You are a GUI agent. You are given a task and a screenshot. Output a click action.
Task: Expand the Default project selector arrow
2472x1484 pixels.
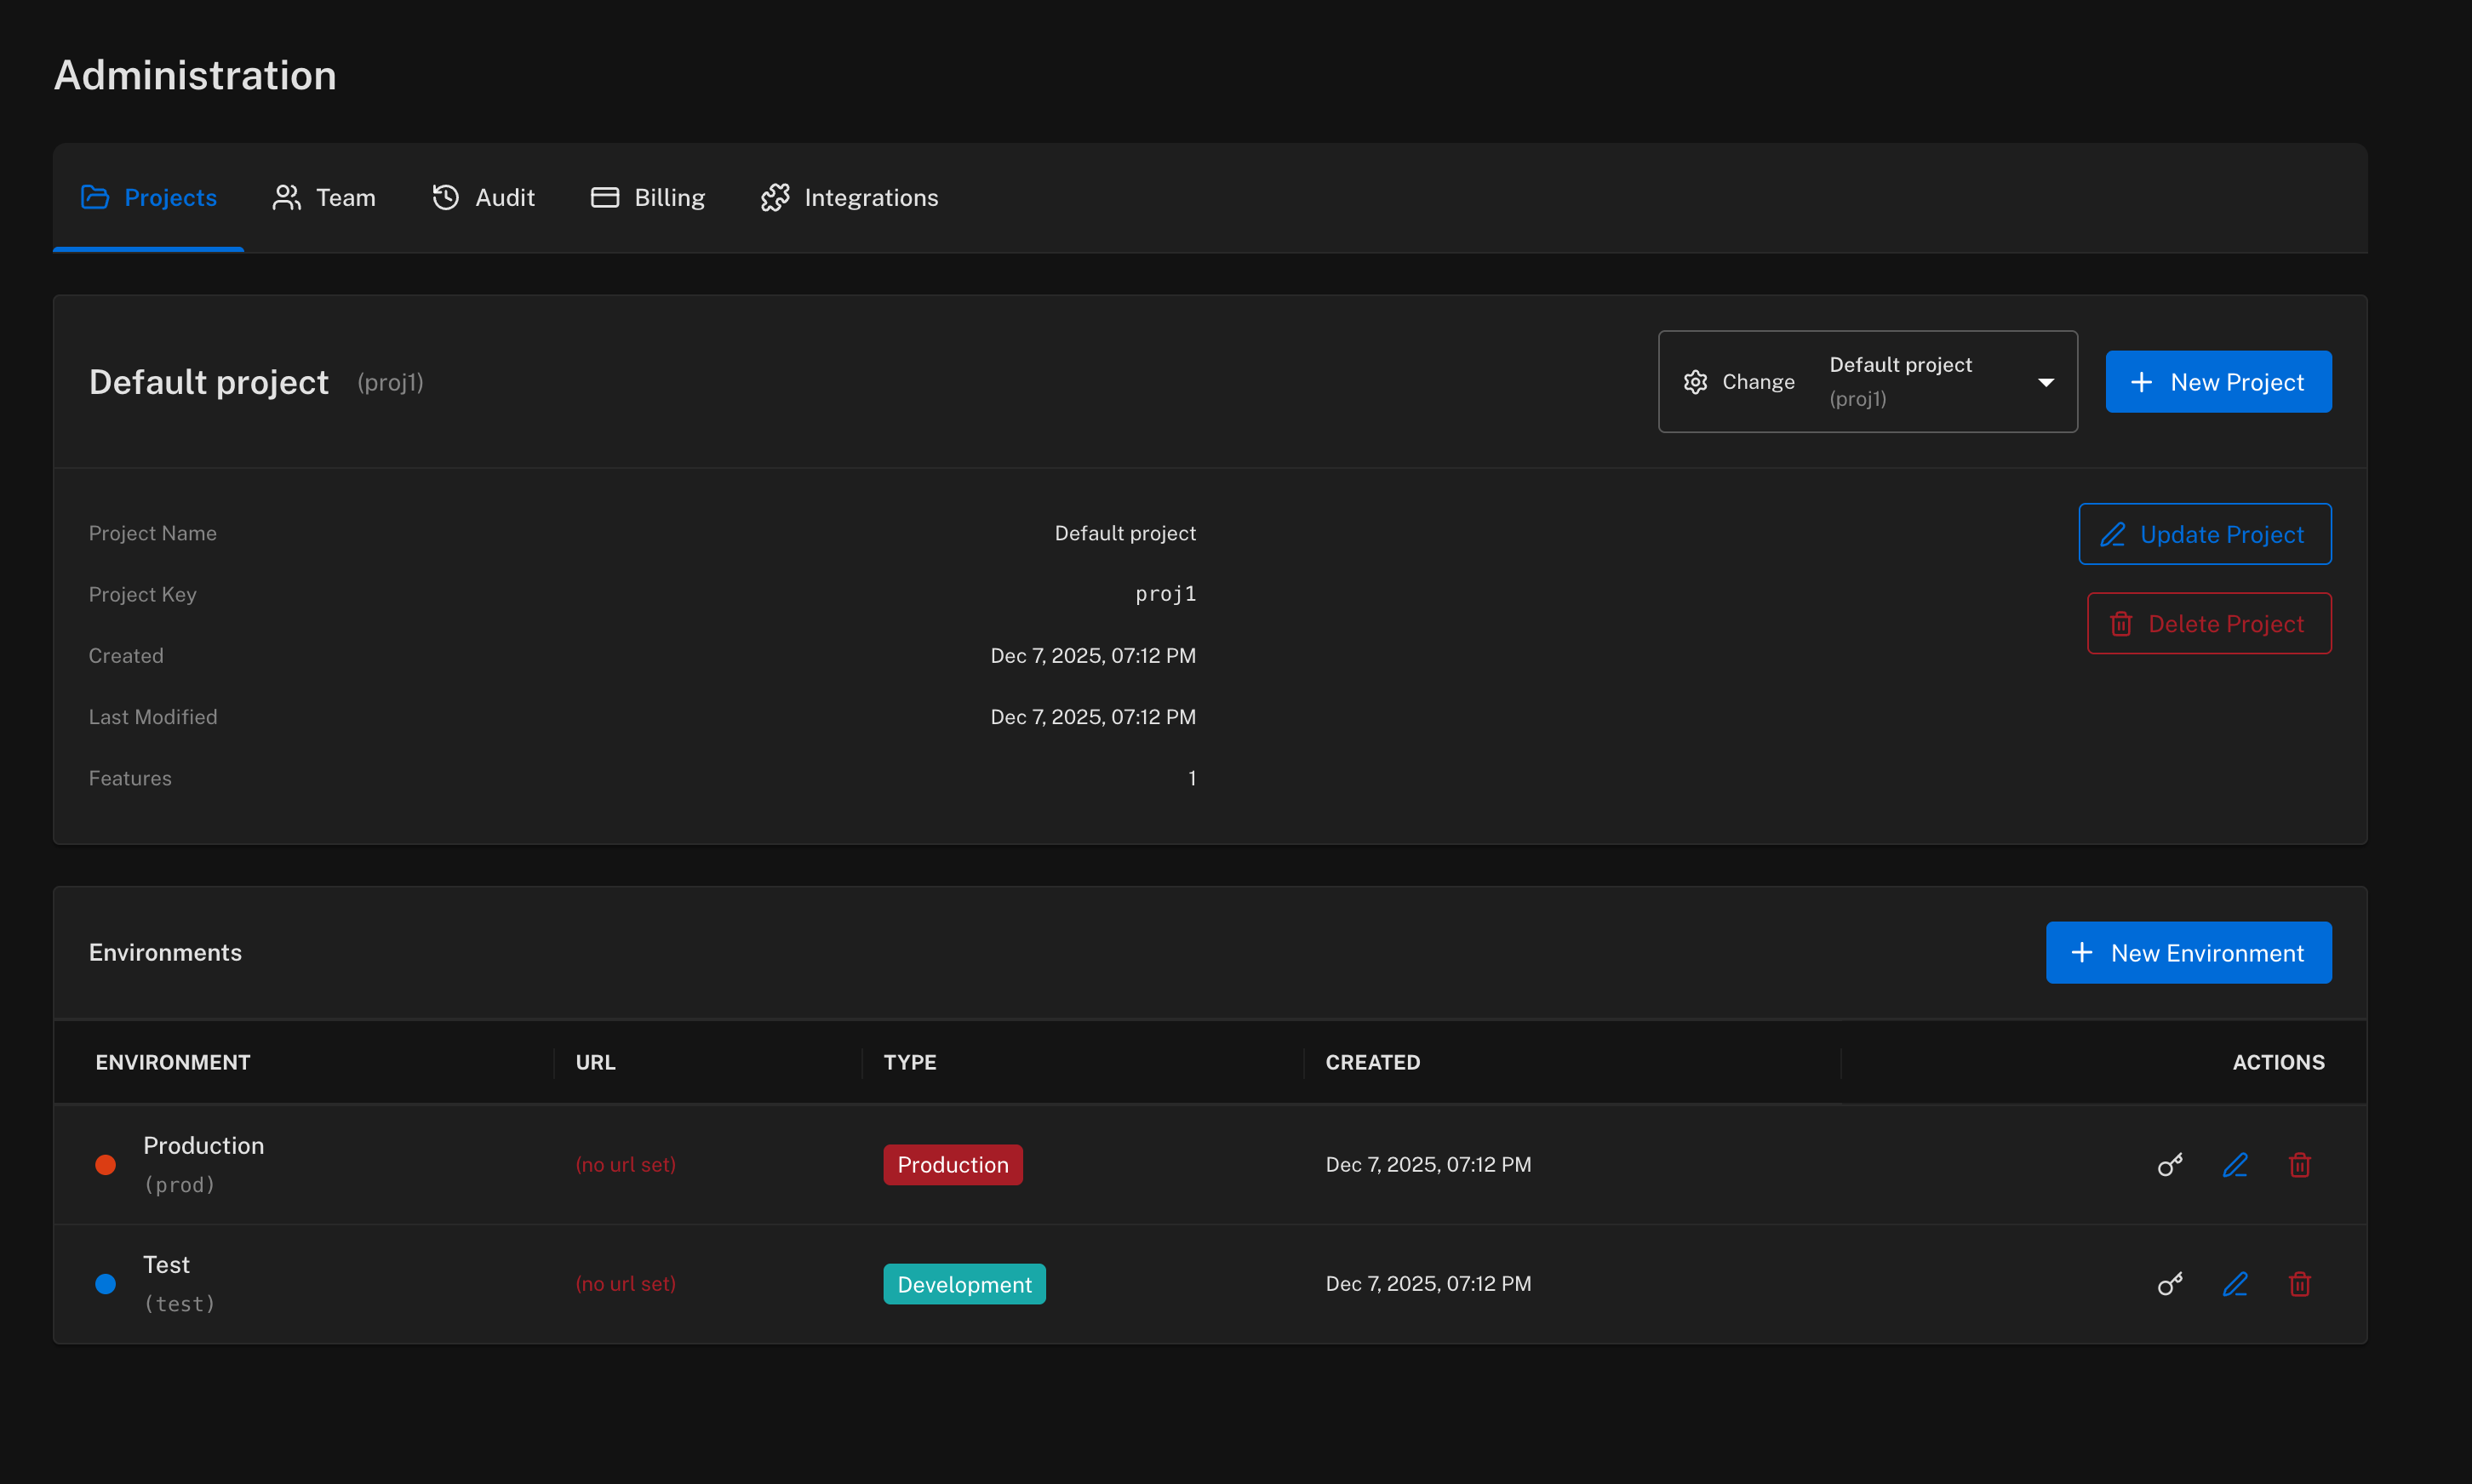click(x=2046, y=382)
